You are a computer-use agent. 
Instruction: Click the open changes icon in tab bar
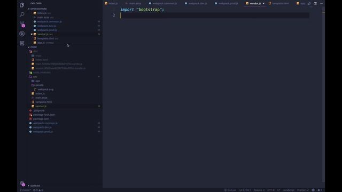[309, 3]
